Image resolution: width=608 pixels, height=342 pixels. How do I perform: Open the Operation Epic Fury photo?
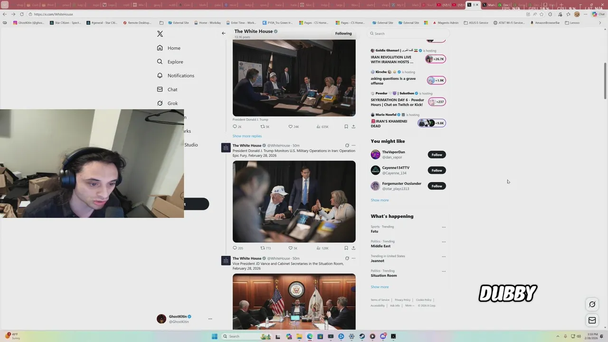point(294,201)
